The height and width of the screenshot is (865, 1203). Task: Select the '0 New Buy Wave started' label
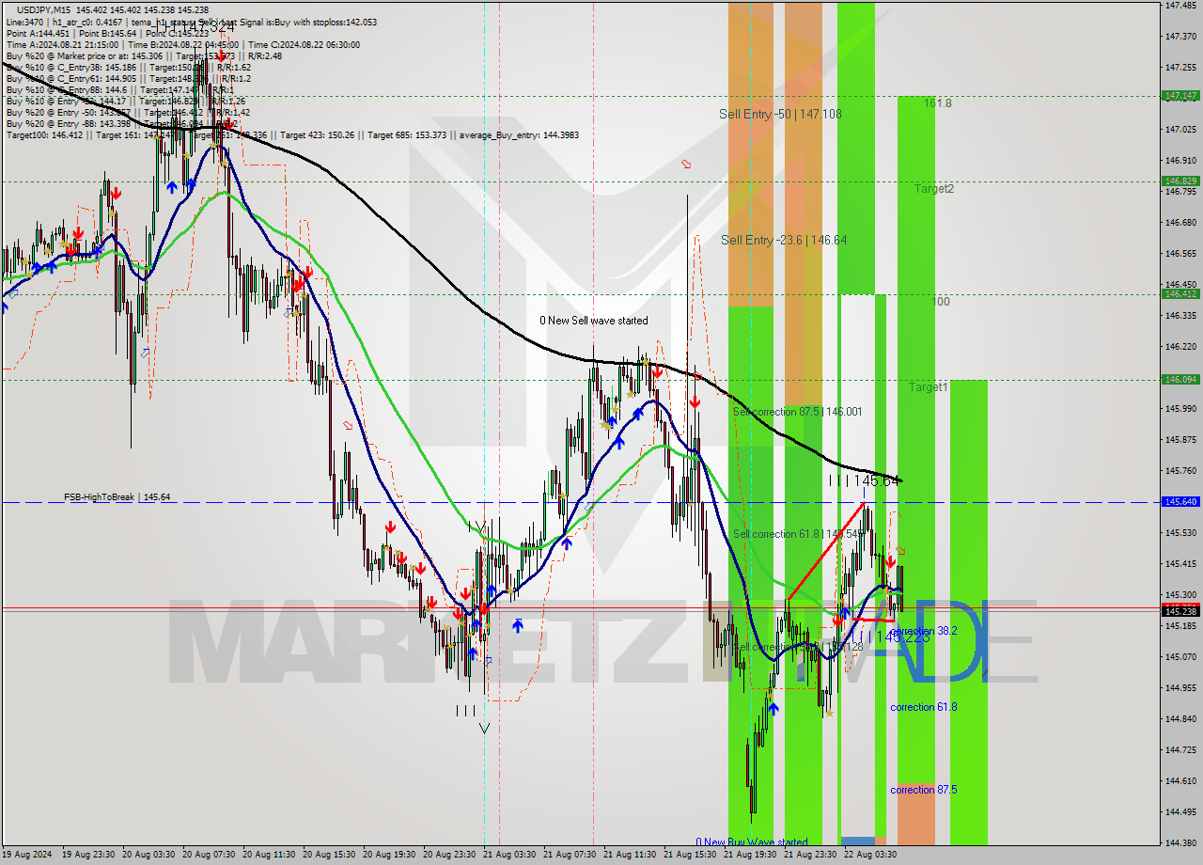click(x=752, y=842)
